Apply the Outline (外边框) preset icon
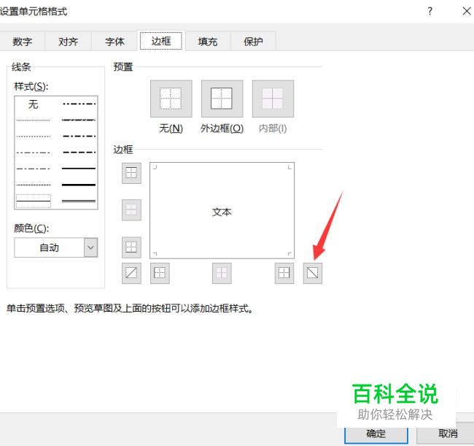The width and height of the screenshot is (474, 446). coord(222,99)
